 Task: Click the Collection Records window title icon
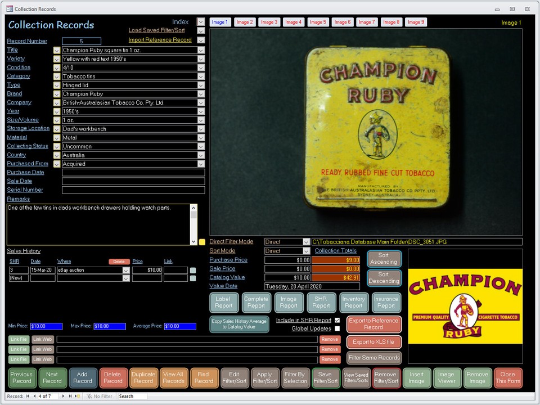[10, 9]
